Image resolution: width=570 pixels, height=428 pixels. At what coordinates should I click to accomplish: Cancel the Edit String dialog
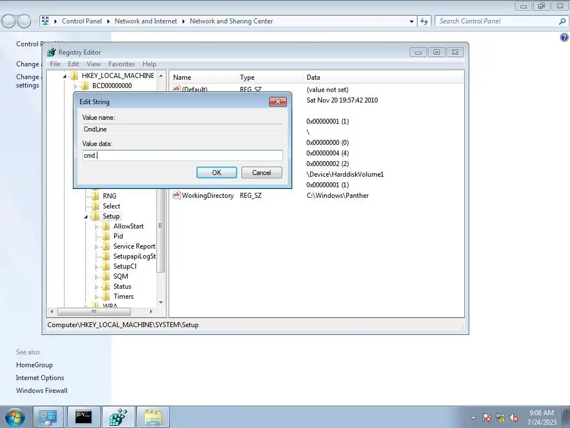[x=262, y=173]
